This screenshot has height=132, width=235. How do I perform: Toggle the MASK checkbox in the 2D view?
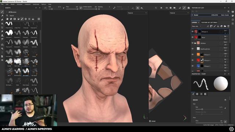(150, 121)
